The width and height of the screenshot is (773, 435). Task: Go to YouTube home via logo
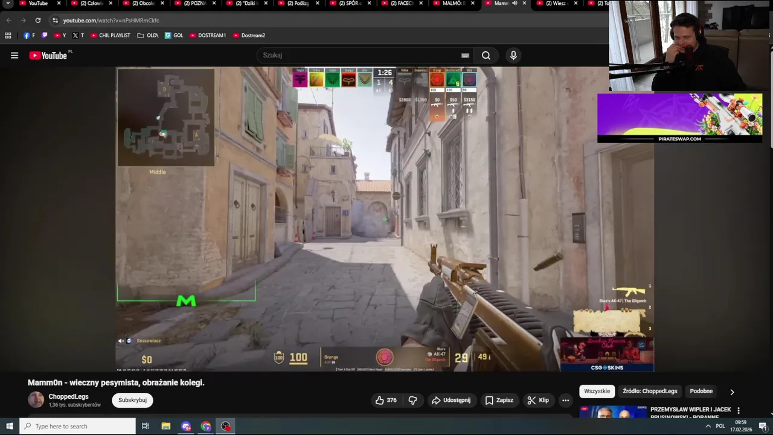tap(48, 56)
